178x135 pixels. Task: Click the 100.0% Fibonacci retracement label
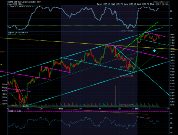[126, 105]
